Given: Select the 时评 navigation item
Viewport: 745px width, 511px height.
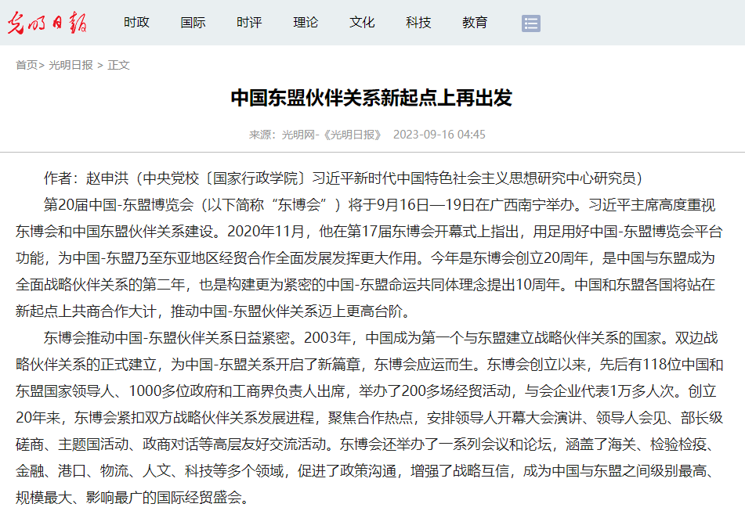Looking at the screenshot, I should click(249, 22).
